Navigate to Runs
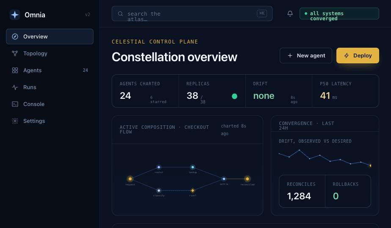 pyautogui.click(x=50, y=87)
